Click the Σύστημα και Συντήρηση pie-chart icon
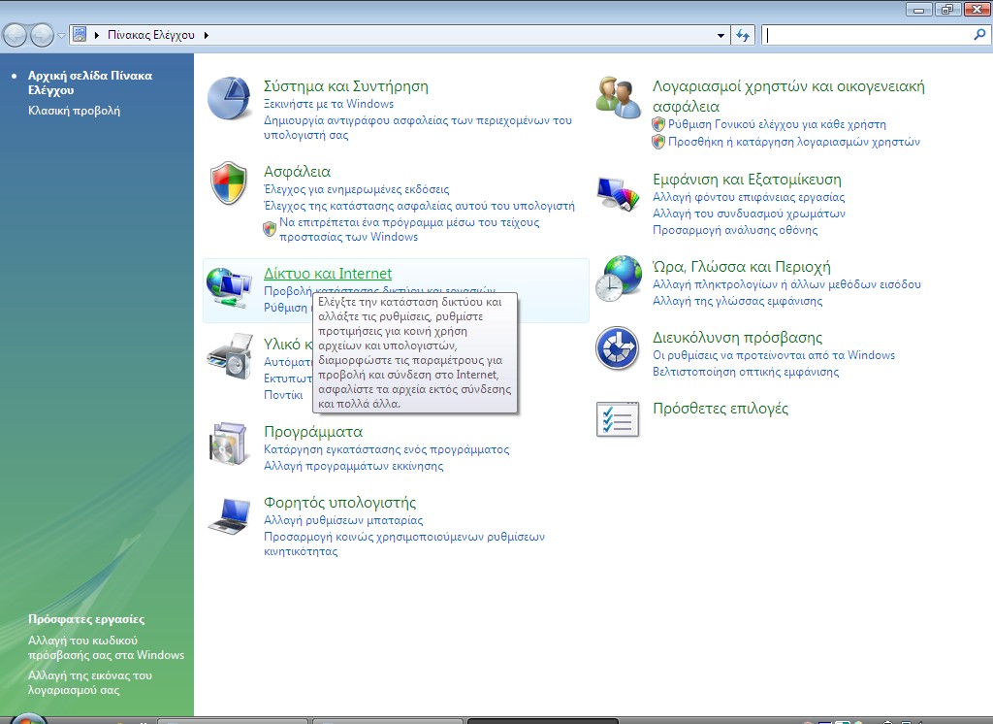Screen dimensions: 993x724 (229, 98)
